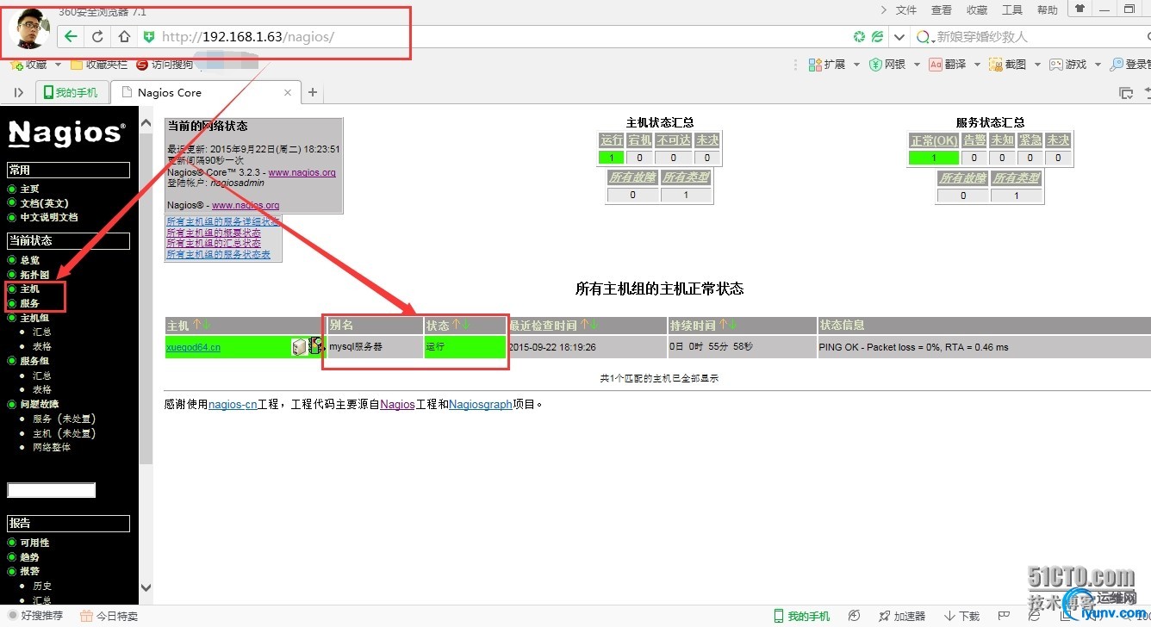Viewport: 1151px width, 627px height.
Task: Close the Nagios Core tab
Action: tap(288, 92)
